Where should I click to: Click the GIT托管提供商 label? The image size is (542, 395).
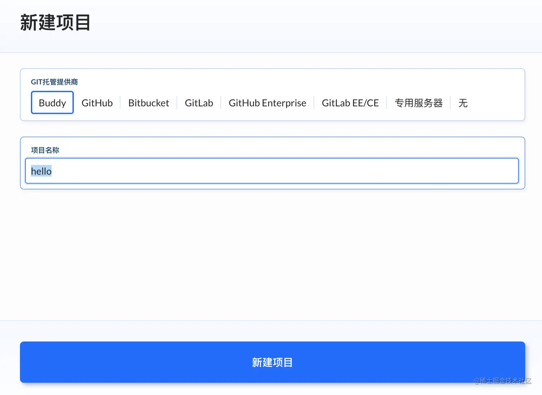coord(54,82)
